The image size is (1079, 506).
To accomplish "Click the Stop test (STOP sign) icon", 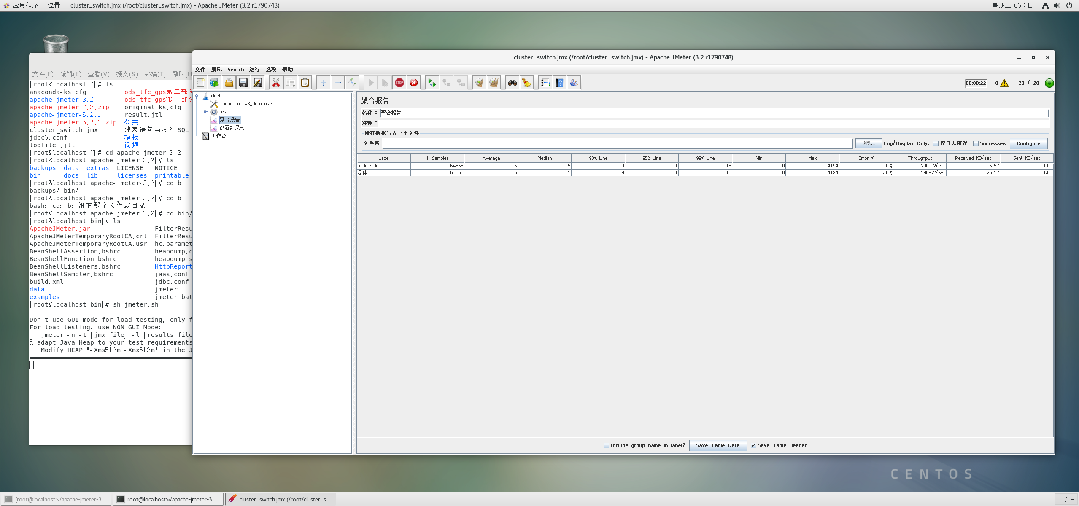I will click(x=399, y=83).
